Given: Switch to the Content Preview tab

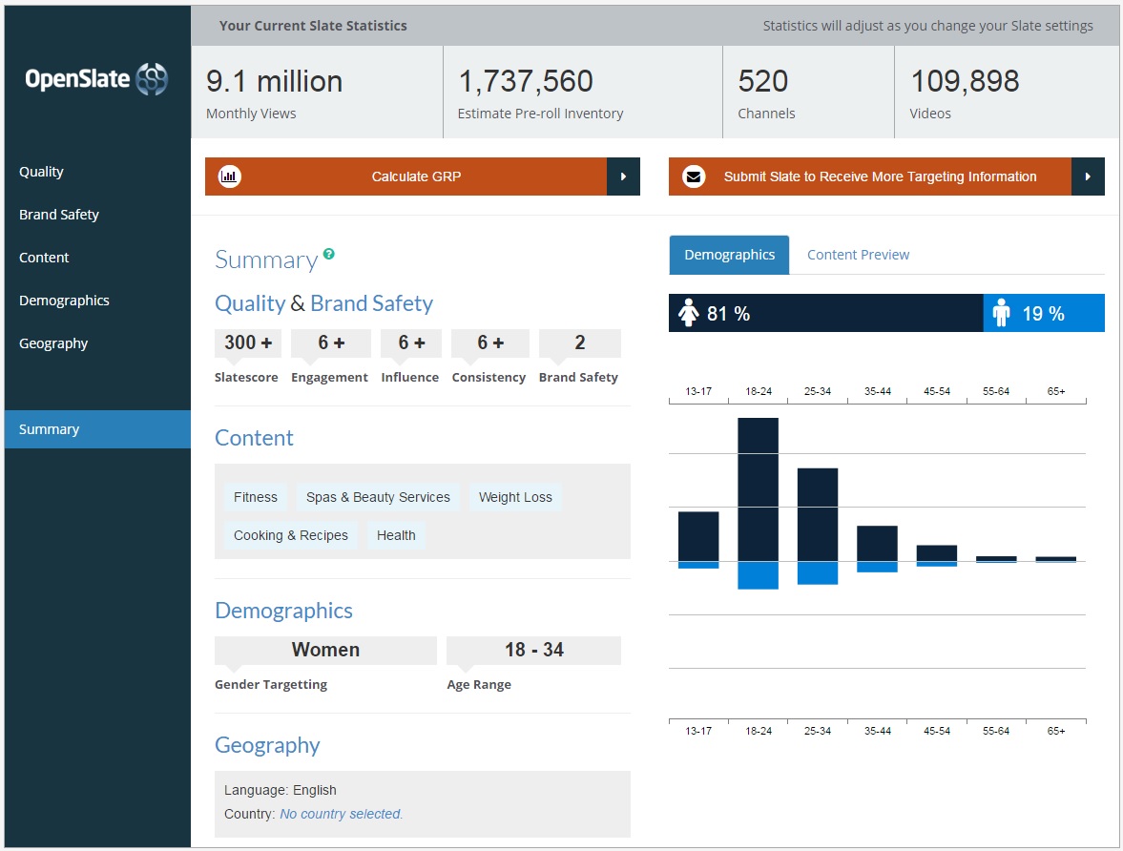Looking at the screenshot, I should click(858, 255).
